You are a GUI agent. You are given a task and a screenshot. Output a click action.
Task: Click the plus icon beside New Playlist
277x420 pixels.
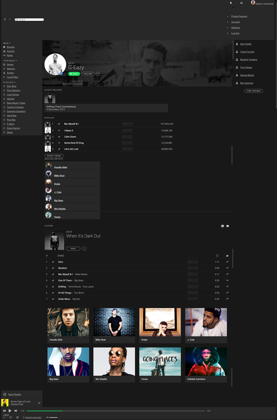coord(5,395)
